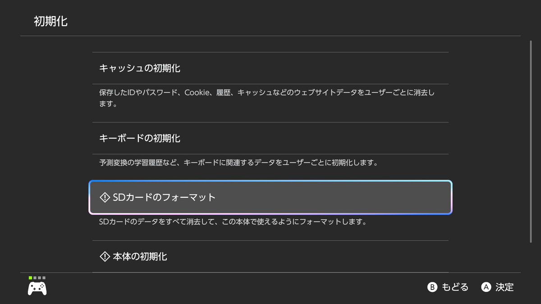The height and width of the screenshot is (304, 541).
Task: Click the warning icon beside SDカードのフォーマット
Action: pos(105,197)
